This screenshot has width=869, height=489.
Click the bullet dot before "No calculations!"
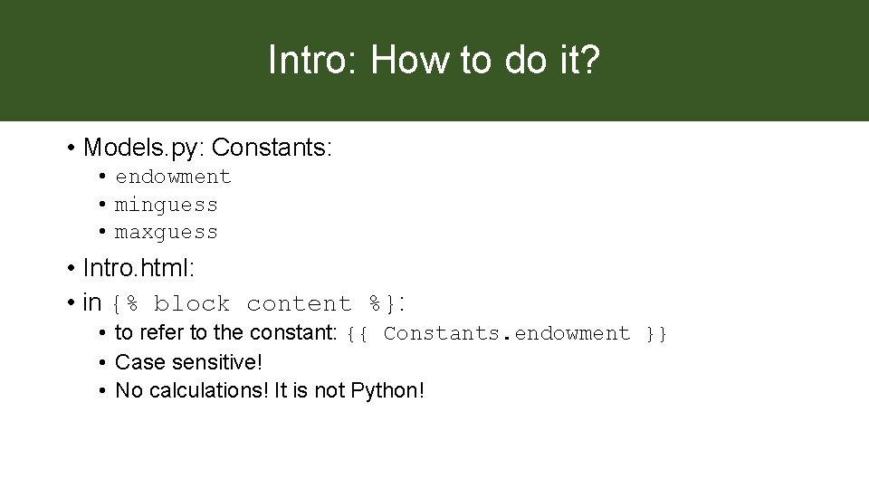coord(105,391)
